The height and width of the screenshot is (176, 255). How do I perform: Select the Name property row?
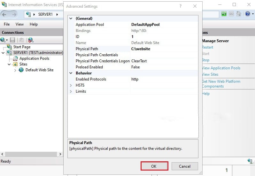tap(133, 43)
